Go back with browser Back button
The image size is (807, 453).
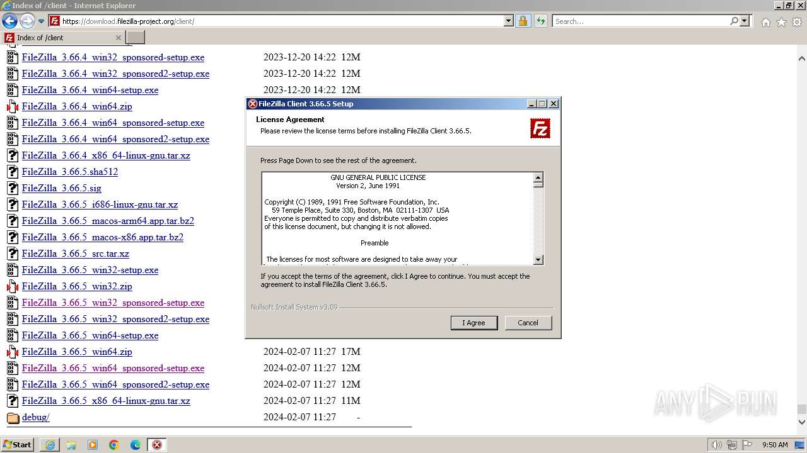coord(9,21)
